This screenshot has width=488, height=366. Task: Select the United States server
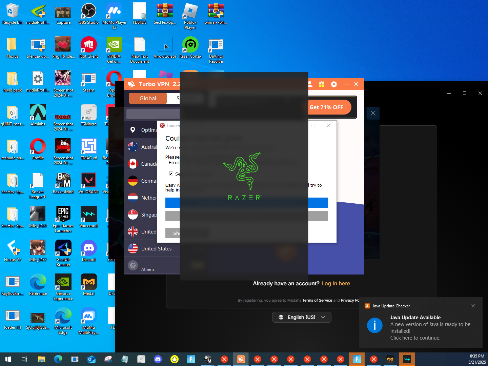pos(152,249)
